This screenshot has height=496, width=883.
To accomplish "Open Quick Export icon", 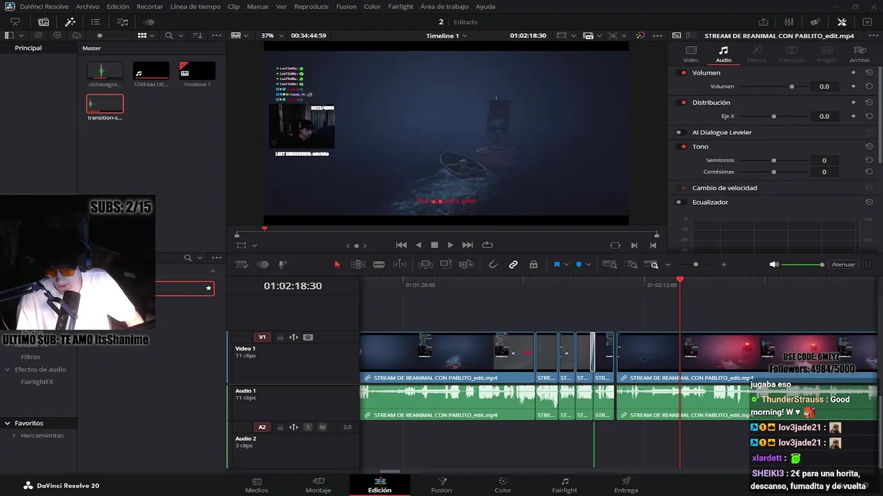I will coord(763,22).
